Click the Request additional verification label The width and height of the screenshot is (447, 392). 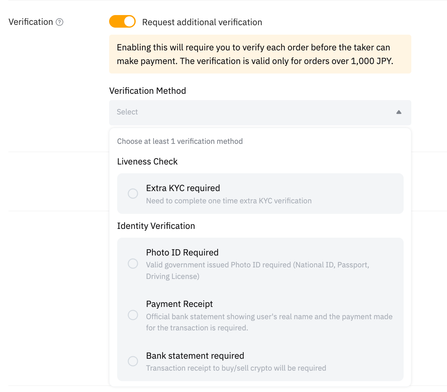pyautogui.click(x=202, y=22)
